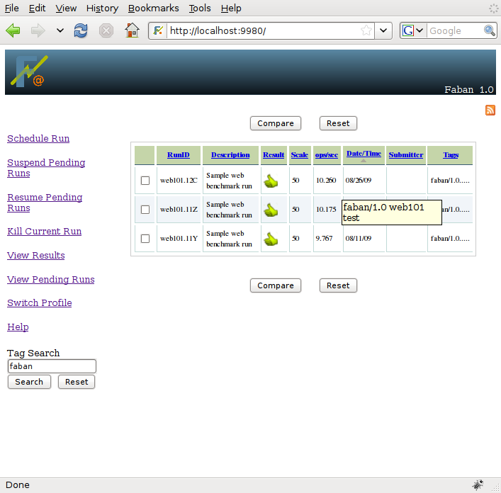The height and width of the screenshot is (493, 501).
Task: Click the browser Reload button
Action: 81,30
